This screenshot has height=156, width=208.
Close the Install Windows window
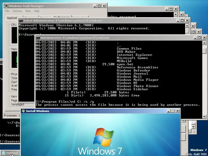point(178,111)
